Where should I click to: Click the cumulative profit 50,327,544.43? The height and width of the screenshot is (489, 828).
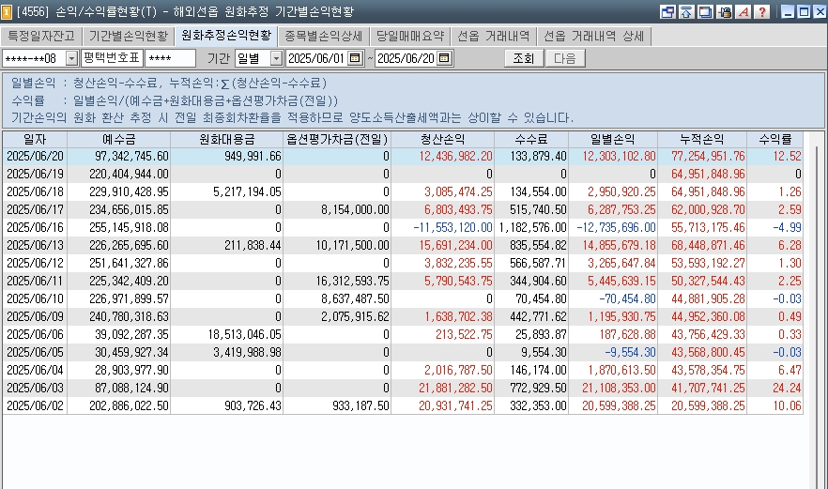[708, 281]
